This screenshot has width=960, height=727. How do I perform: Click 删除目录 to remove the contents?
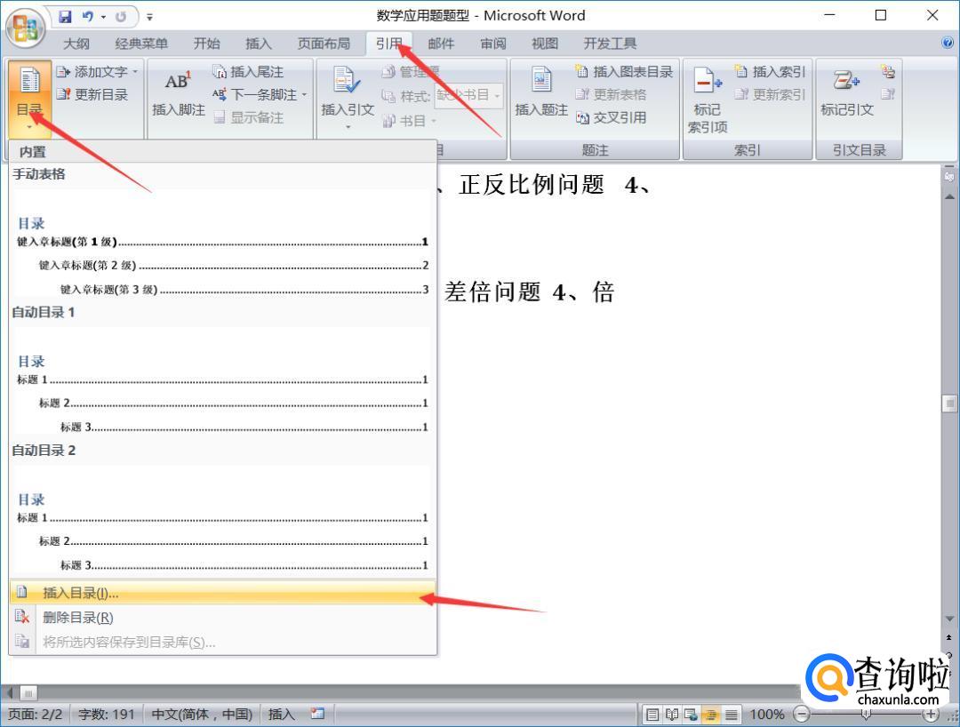click(x=78, y=618)
